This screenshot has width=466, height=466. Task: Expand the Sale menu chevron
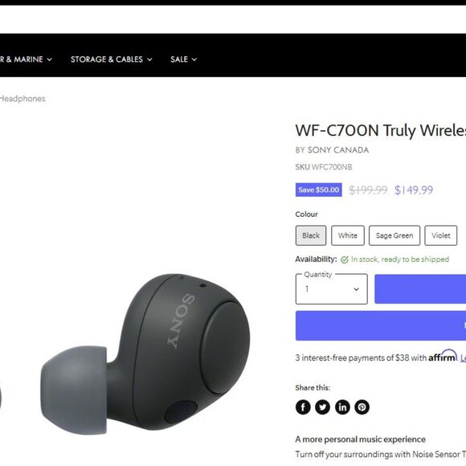point(194,59)
